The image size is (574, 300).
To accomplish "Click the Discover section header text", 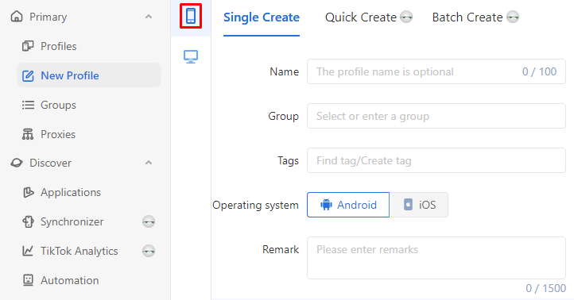I will tap(51, 163).
